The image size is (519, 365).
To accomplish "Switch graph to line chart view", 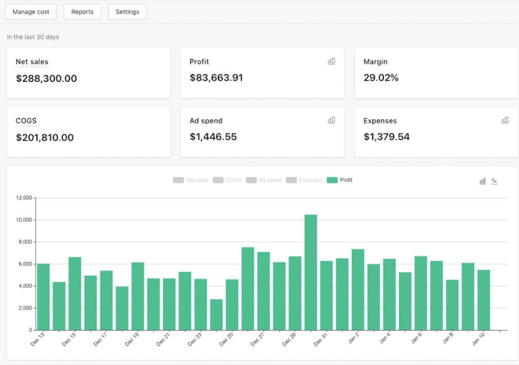I will (x=494, y=181).
